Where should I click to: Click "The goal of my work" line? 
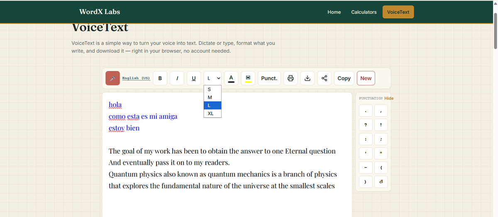222,151
